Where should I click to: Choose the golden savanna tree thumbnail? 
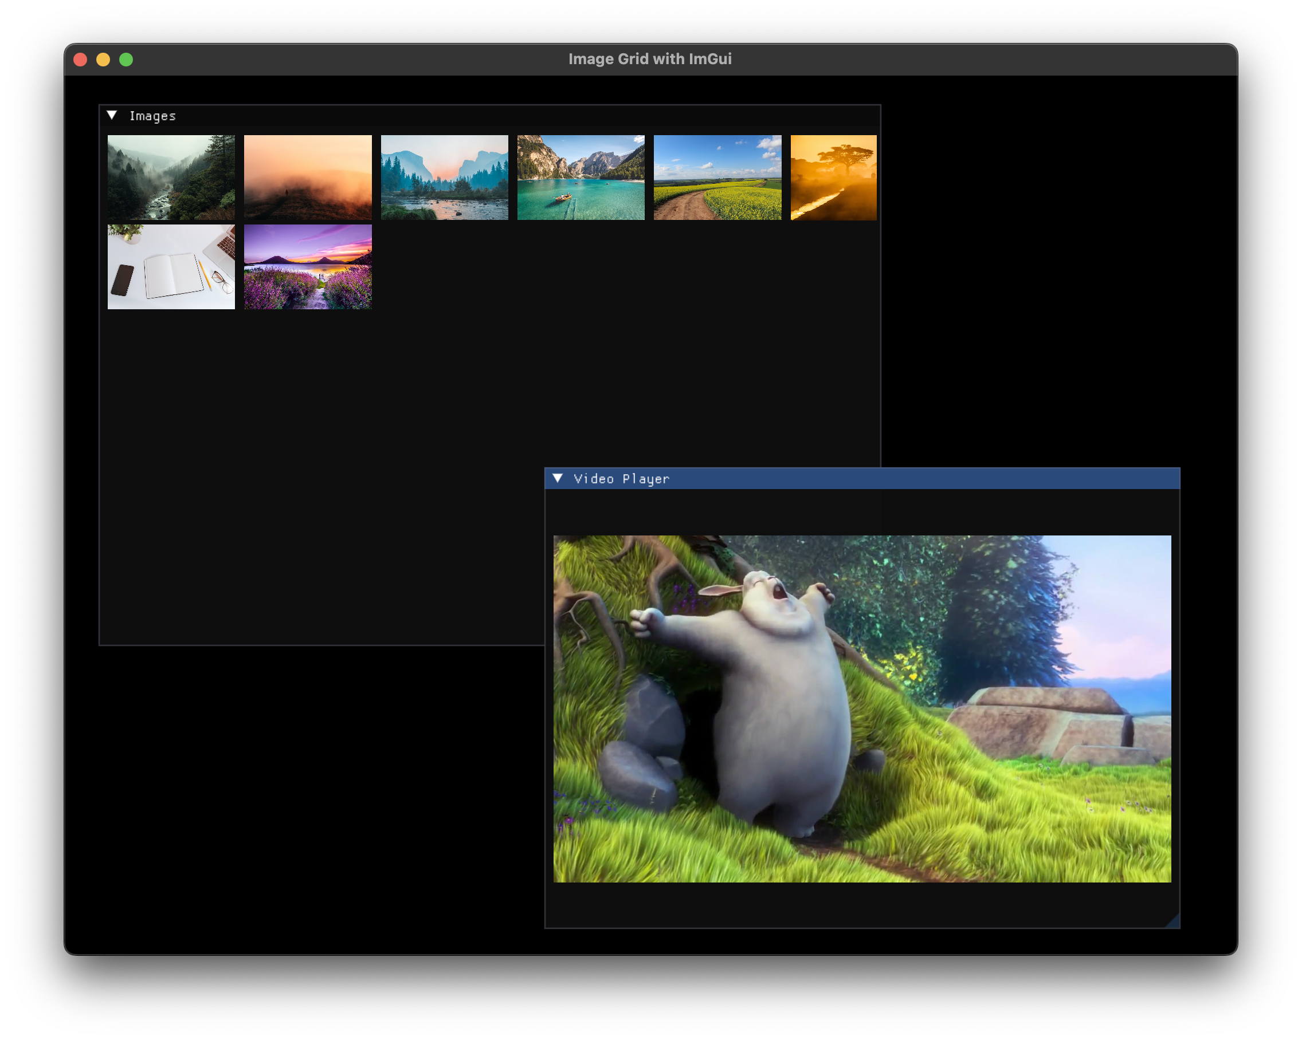click(833, 178)
